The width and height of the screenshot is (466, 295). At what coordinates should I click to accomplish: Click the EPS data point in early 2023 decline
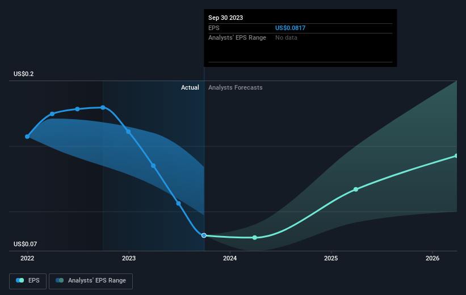(x=153, y=166)
